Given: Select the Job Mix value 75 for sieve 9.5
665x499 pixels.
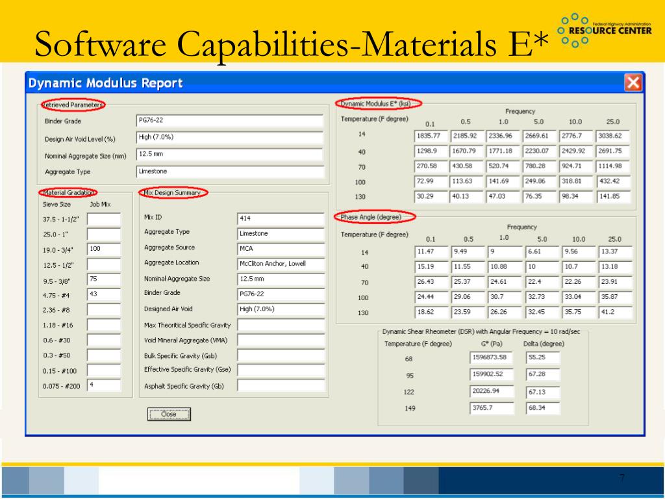Looking at the screenshot, I should click(104, 280).
